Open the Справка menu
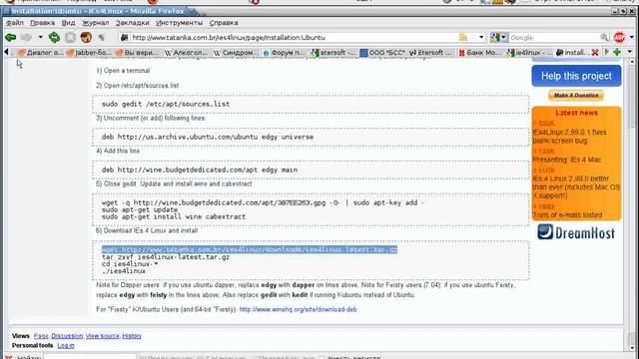 pyautogui.click(x=224, y=23)
